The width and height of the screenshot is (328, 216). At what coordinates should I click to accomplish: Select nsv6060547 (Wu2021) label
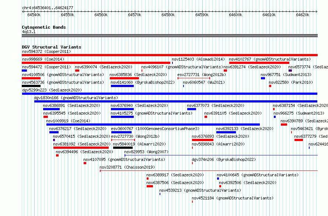204,82
